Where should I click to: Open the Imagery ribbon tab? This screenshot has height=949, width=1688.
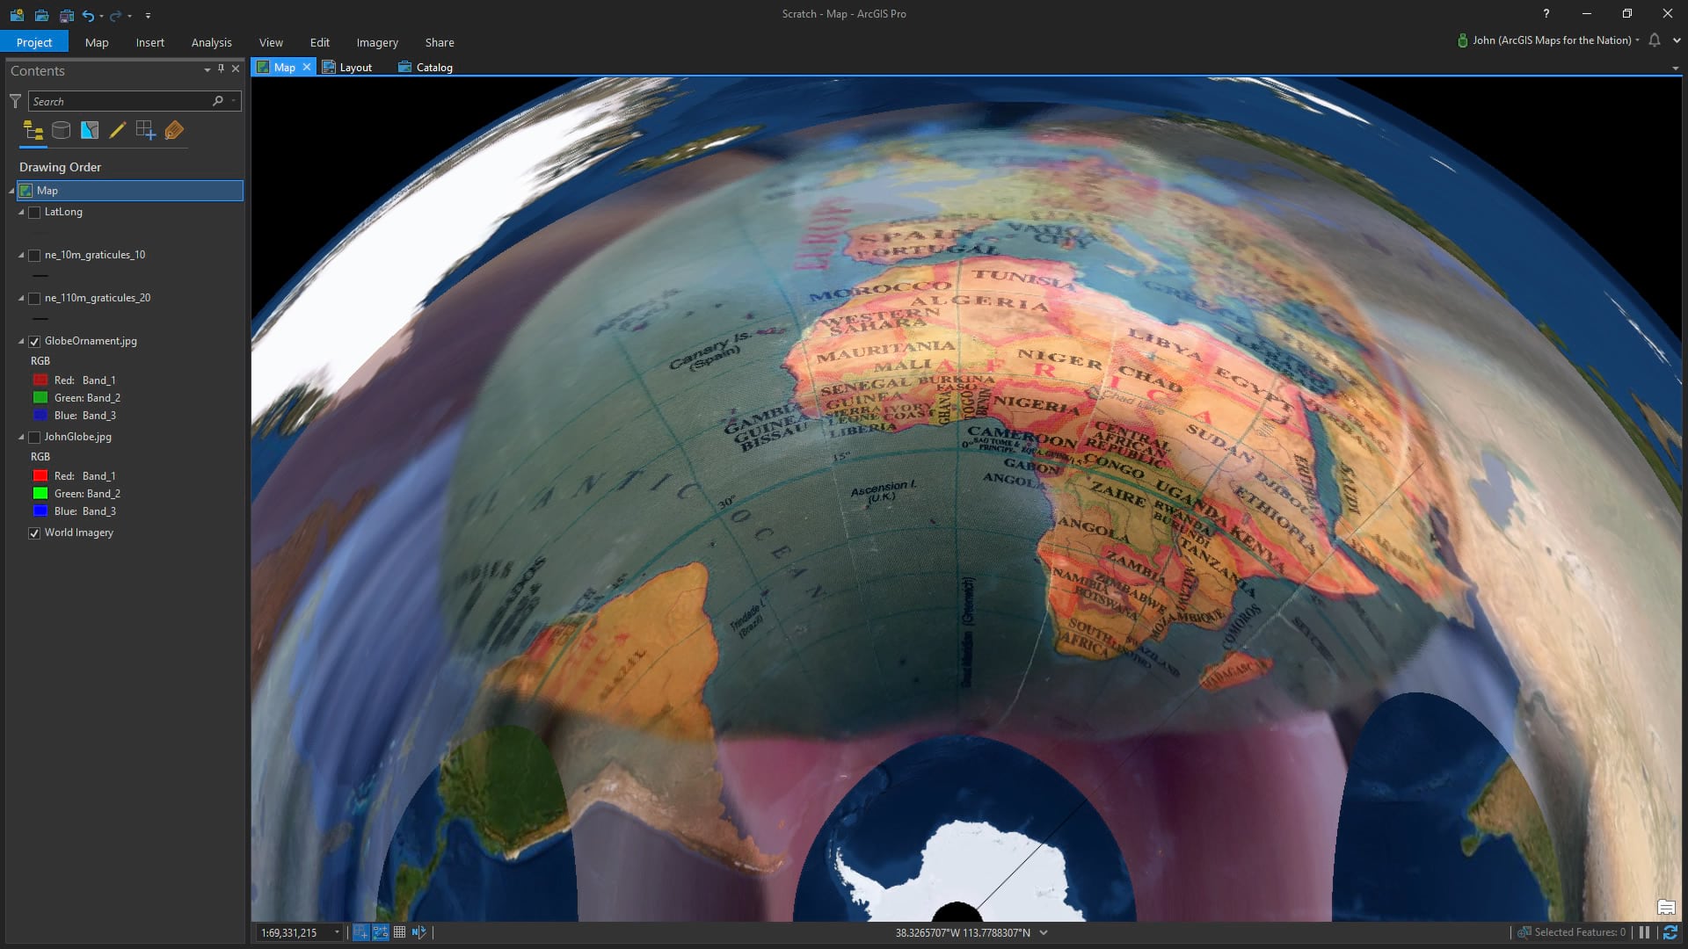point(376,42)
